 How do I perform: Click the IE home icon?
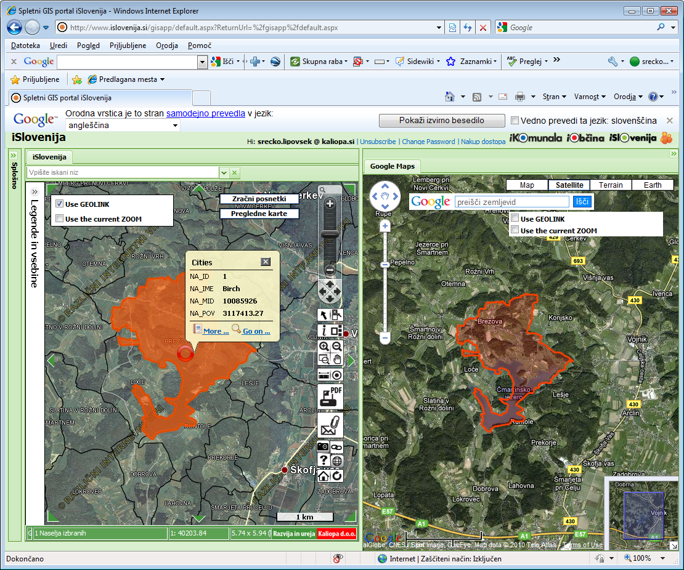[x=450, y=96]
